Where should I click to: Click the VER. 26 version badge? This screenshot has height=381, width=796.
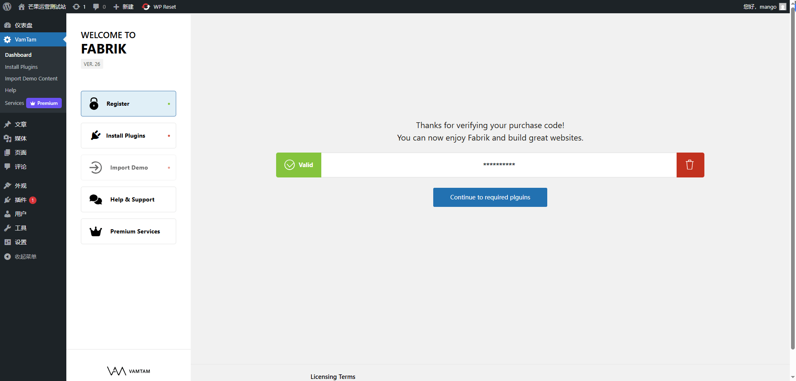92,64
